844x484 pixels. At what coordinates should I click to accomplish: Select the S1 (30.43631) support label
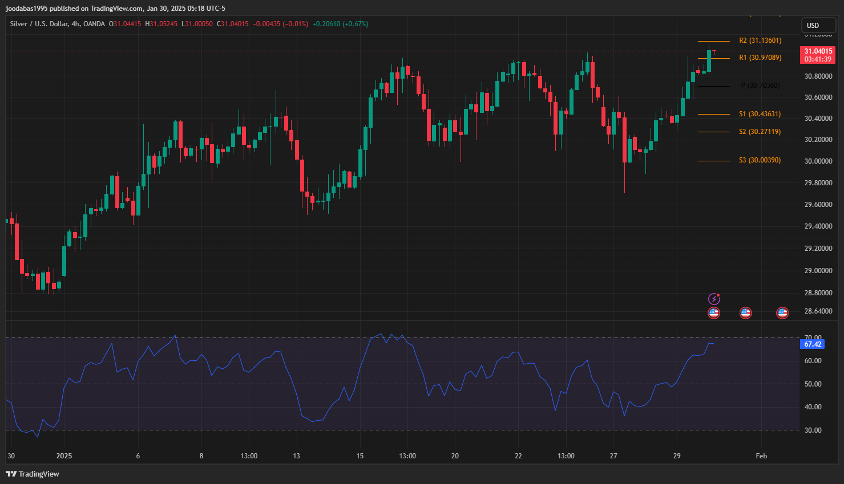coord(760,114)
